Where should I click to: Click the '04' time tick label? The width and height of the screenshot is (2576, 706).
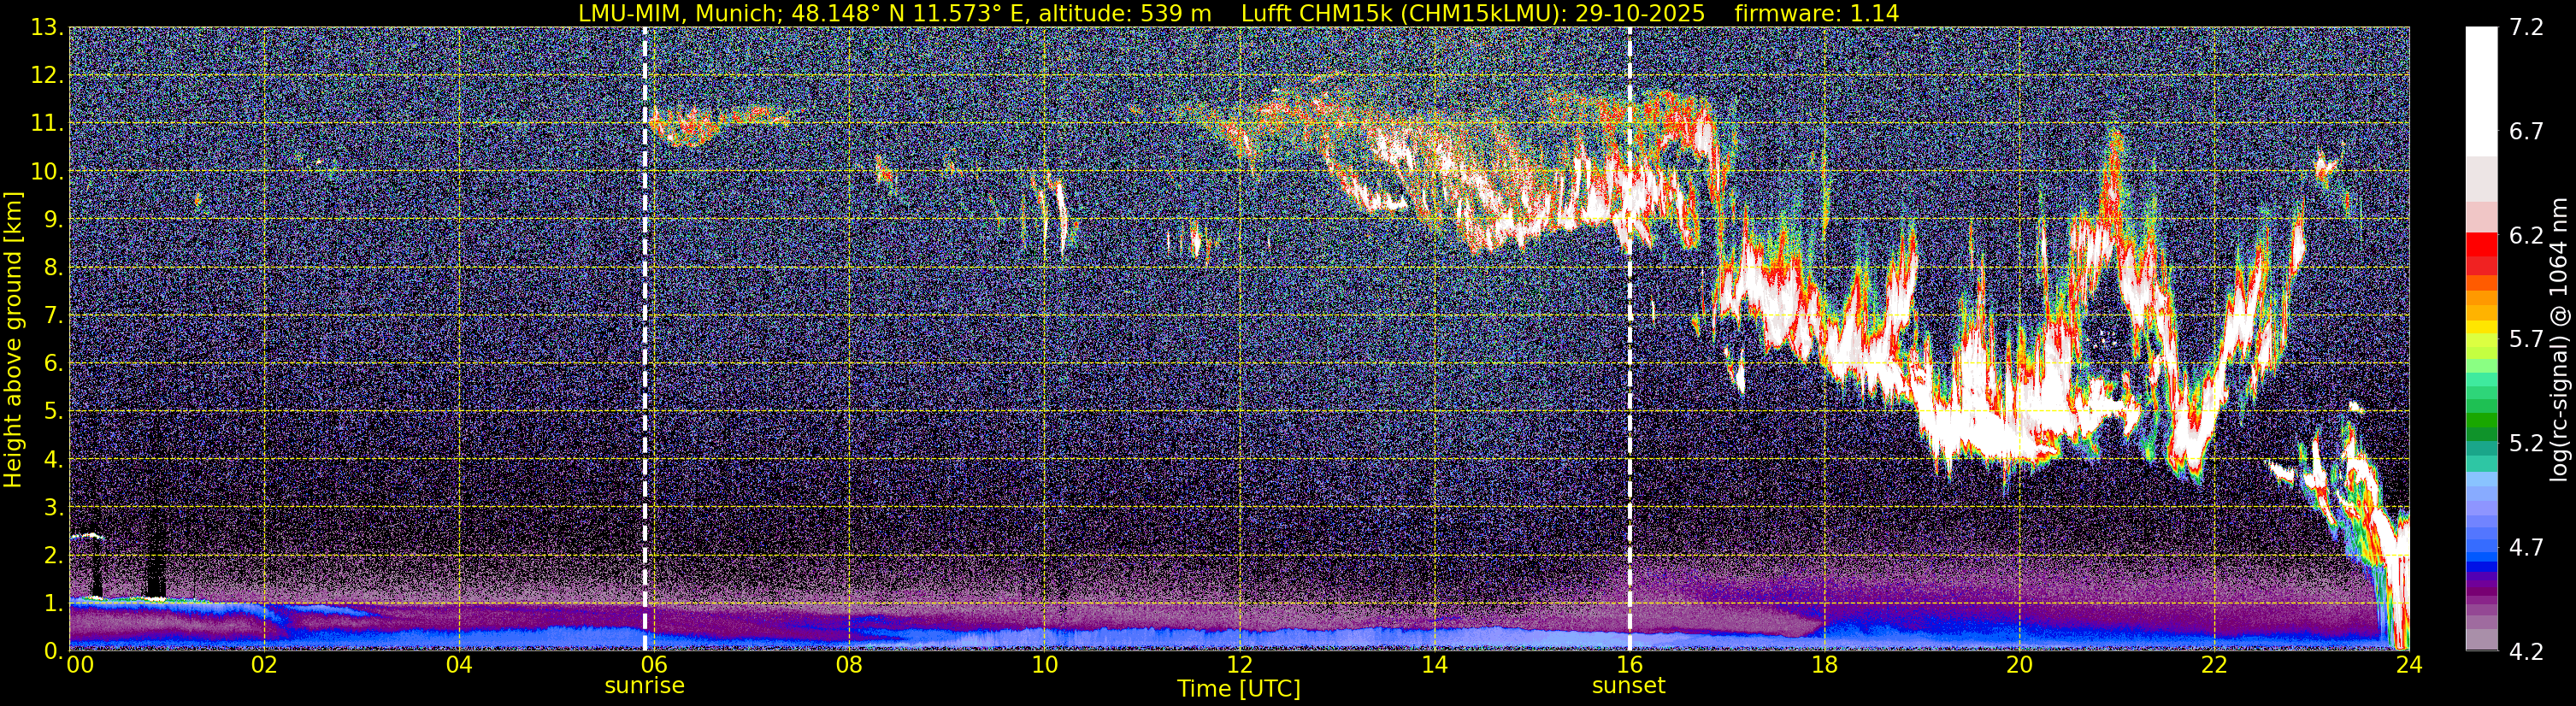pos(458,665)
